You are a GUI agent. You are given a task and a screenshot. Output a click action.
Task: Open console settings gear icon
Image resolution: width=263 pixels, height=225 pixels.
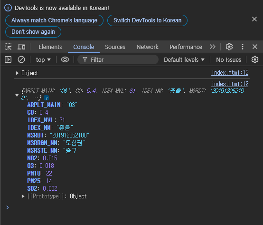pyautogui.click(x=255, y=59)
